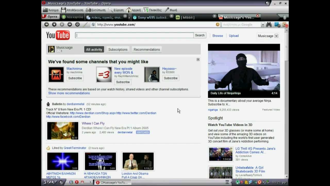Select the All activity tab
The height and width of the screenshot is (186, 330).
(94, 50)
